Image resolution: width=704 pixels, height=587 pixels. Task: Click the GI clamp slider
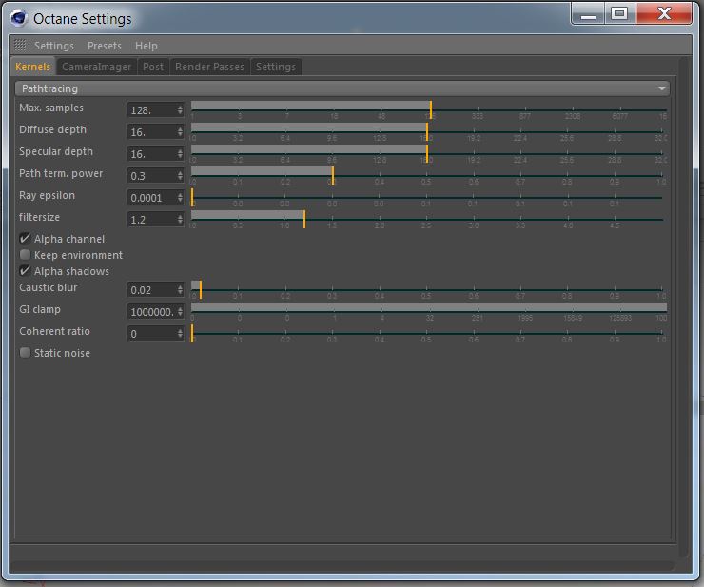pos(429,312)
